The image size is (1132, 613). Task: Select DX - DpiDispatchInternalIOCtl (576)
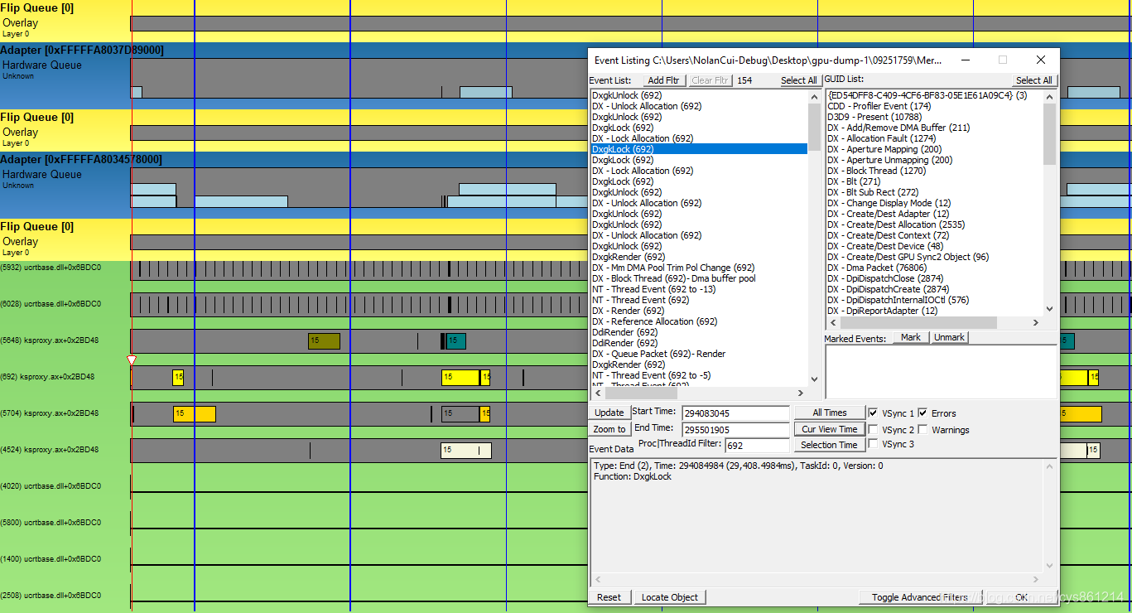click(x=898, y=300)
